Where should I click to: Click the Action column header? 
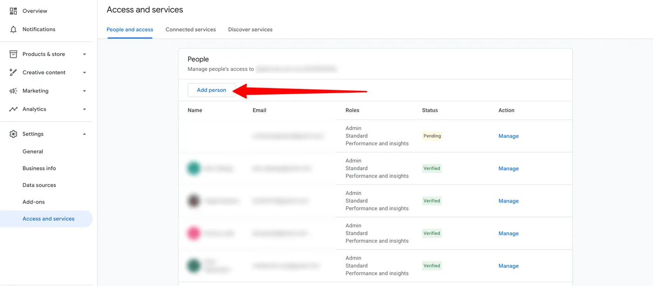click(507, 110)
